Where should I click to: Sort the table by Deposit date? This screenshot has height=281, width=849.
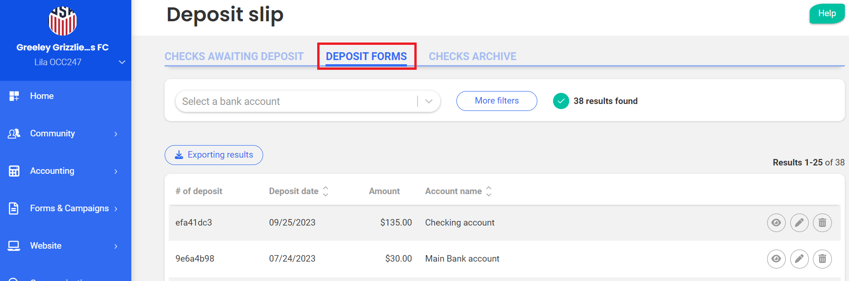(x=326, y=191)
